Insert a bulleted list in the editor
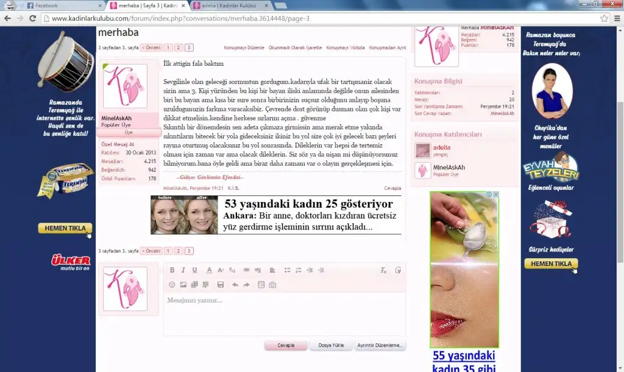This screenshot has height=372, width=624. tap(288, 270)
